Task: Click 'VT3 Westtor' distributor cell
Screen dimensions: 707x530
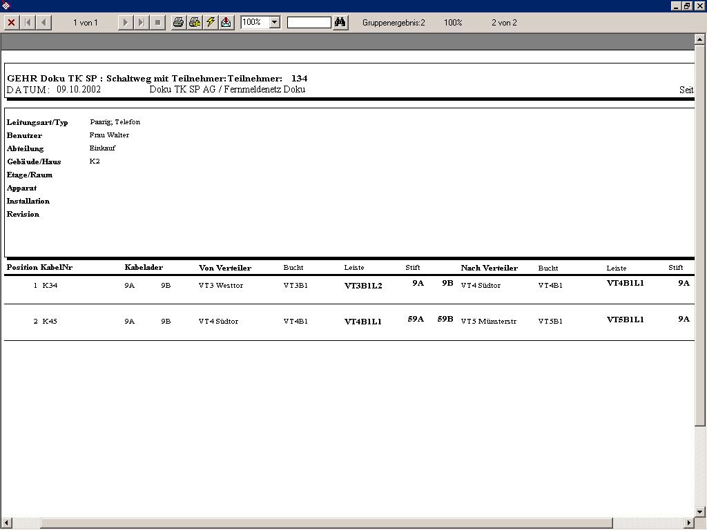Action: coord(221,285)
